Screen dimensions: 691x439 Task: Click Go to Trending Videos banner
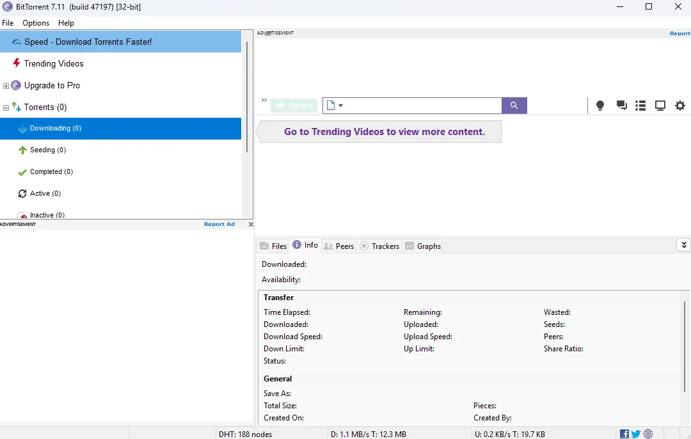coord(384,132)
